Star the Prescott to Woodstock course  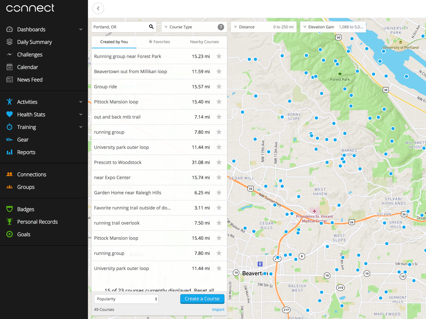click(219, 162)
